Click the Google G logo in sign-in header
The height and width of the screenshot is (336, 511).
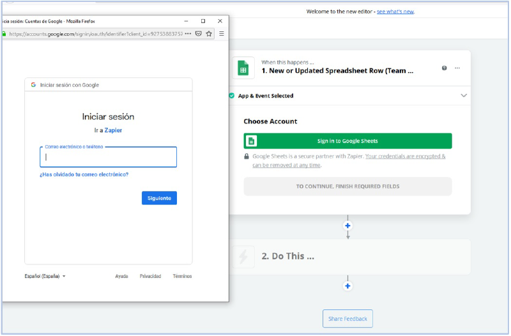(33, 85)
